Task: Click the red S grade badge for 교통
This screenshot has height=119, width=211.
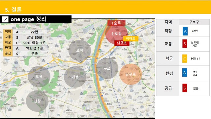Action: (185, 44)
